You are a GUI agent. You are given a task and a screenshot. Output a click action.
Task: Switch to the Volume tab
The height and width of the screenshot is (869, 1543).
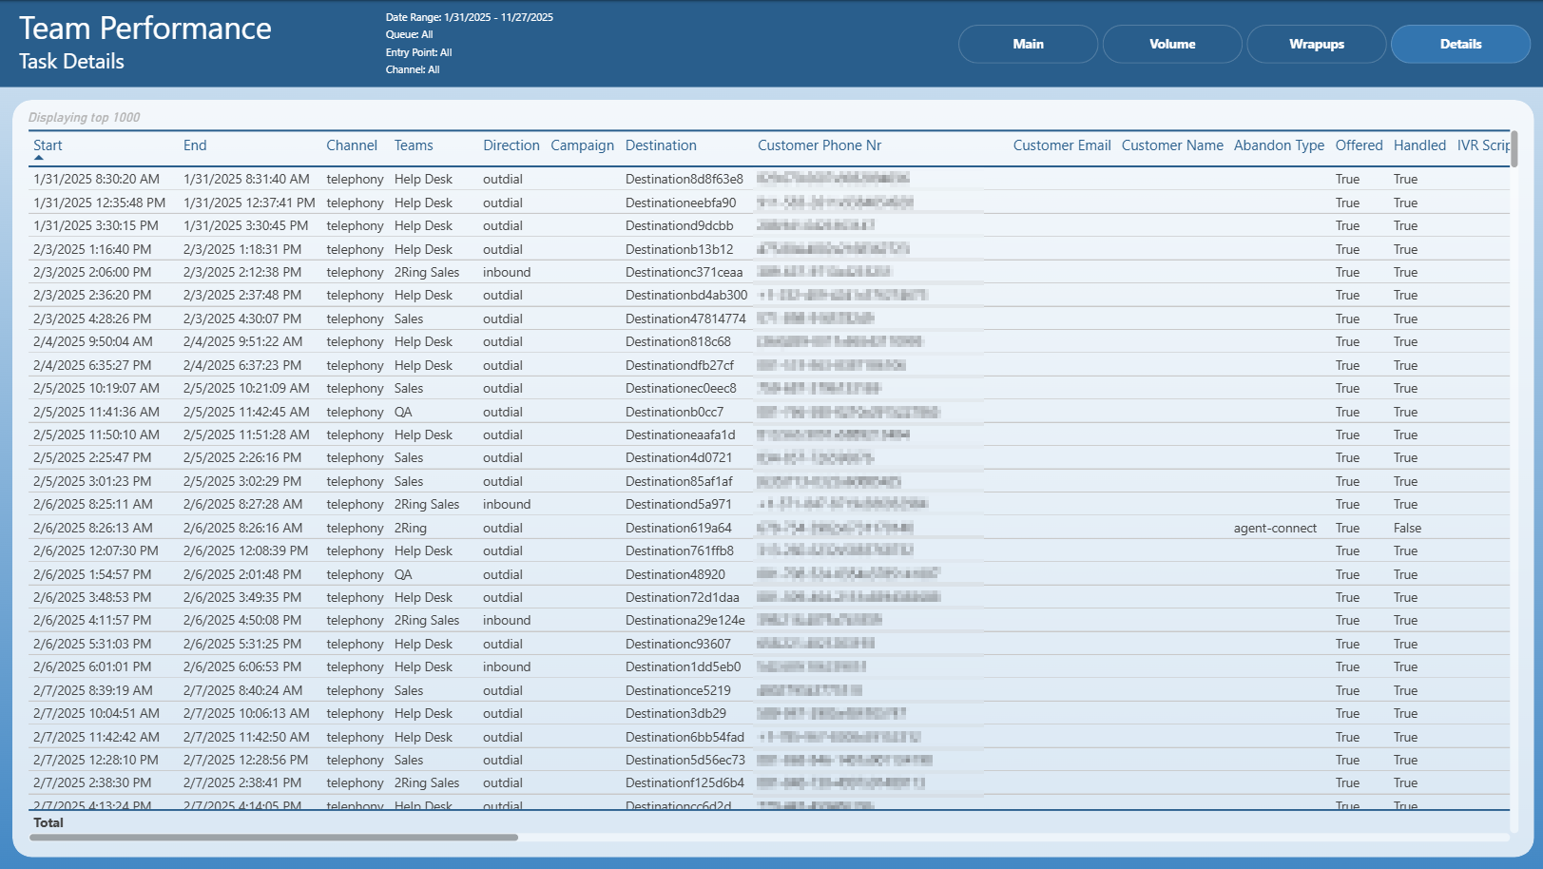[x=1172, y=44]
